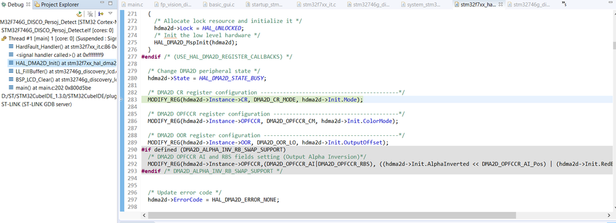Image resolution: width=616 pixels, height=223 pixels.
Task: Click the Thread #1 thread icon
Action: tap(4, 38)
